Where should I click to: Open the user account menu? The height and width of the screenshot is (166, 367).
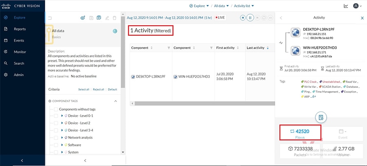[x=357, y=6]
